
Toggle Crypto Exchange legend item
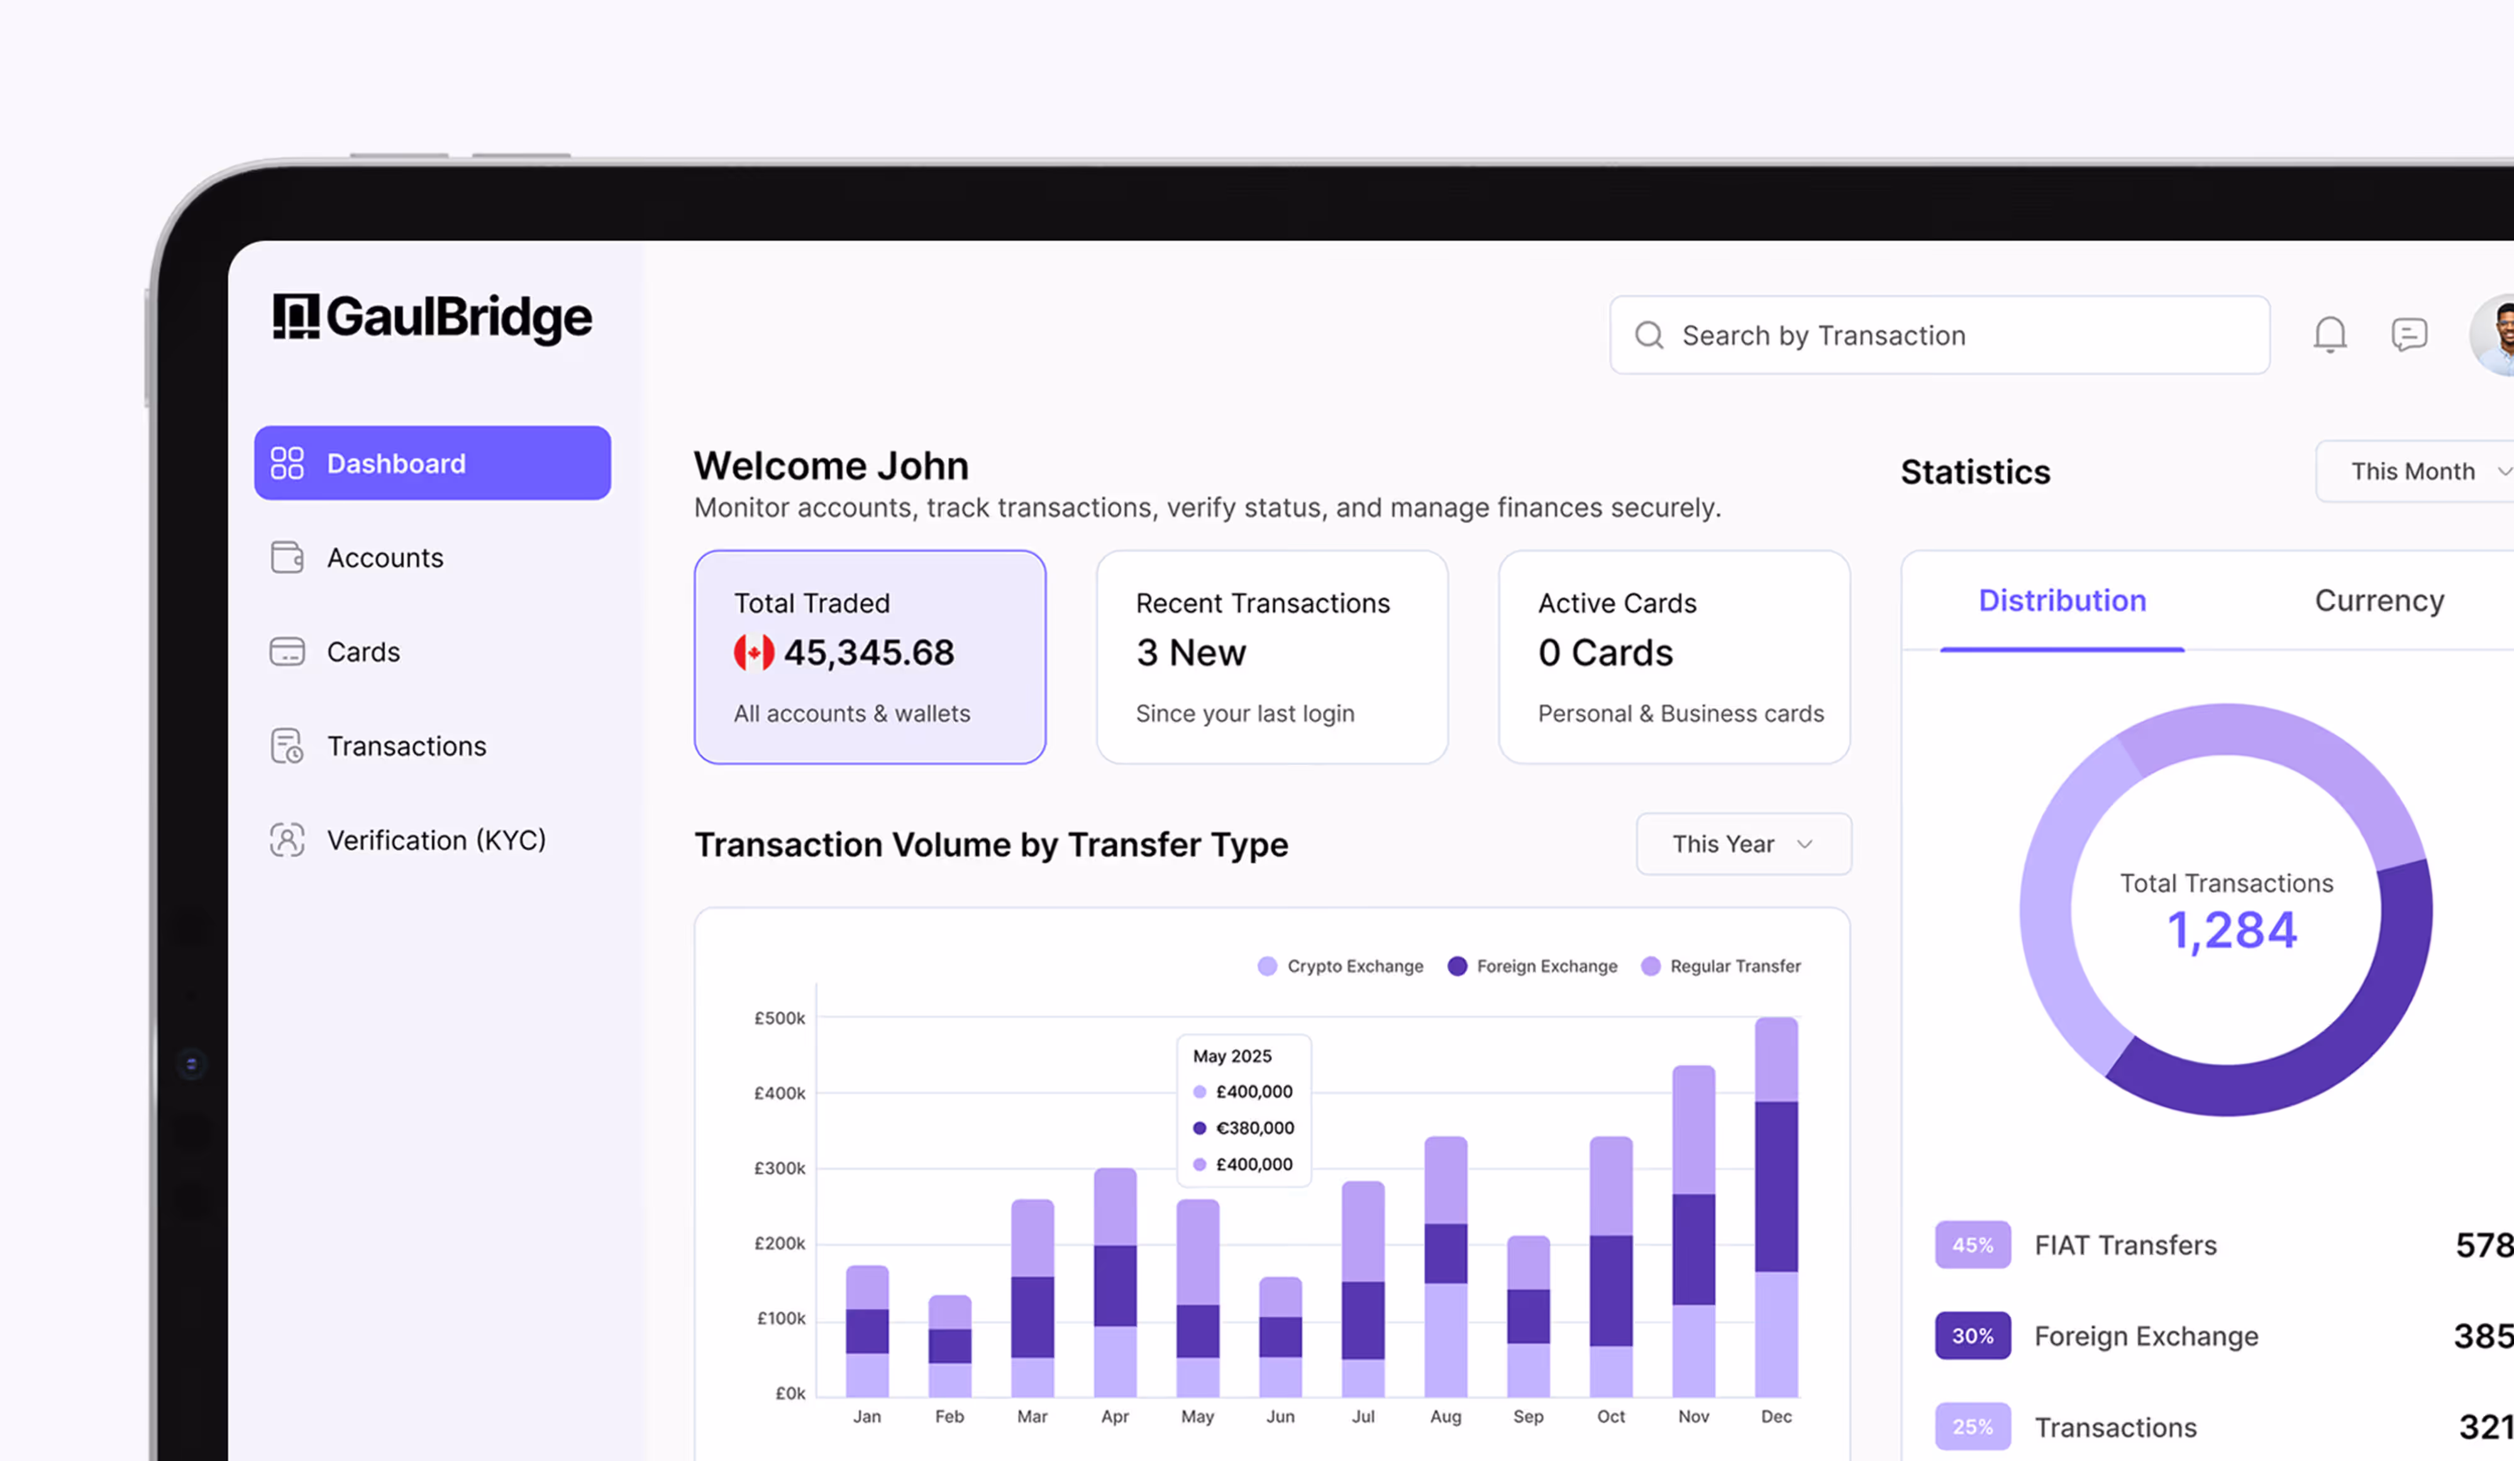pyautogui.click(x=1341, y=966)
